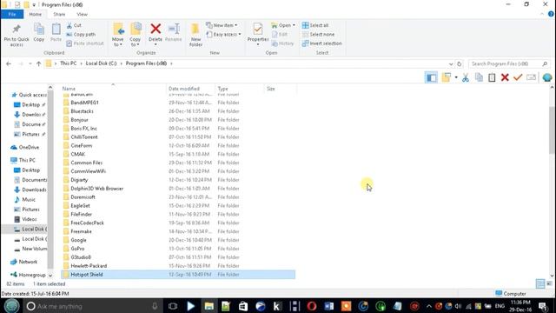The width and height of the screenshot is (556, 313).
Task: Delete the selected folder via ribbon
Action: (x=156, y=34)
